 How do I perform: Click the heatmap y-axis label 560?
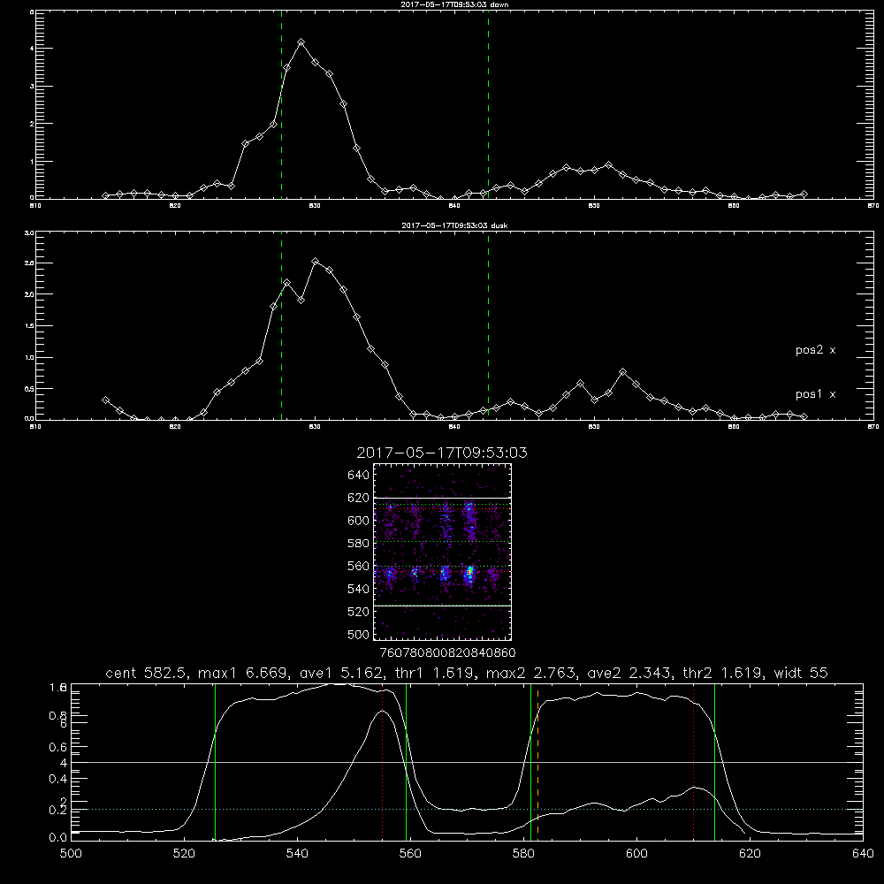(x=358, y=566)
